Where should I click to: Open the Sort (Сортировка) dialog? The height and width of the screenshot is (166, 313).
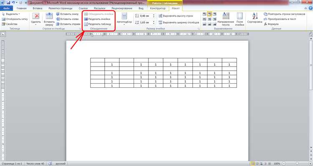pyautogui.click(x=255, y=18)
